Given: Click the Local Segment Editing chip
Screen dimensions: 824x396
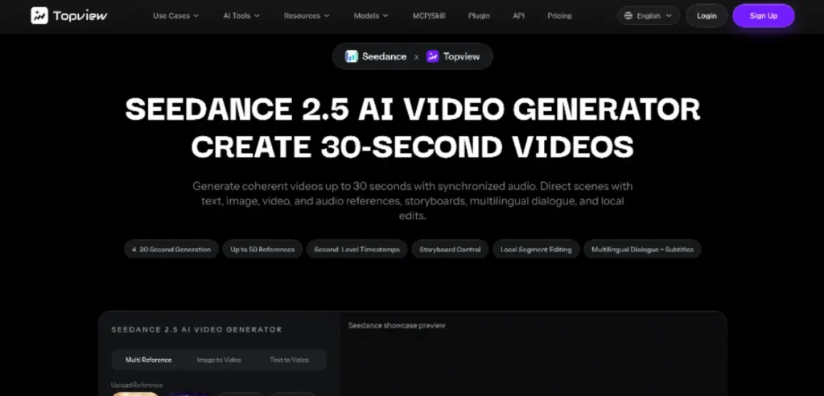Looking at the screenshot, I should point(536,250).
